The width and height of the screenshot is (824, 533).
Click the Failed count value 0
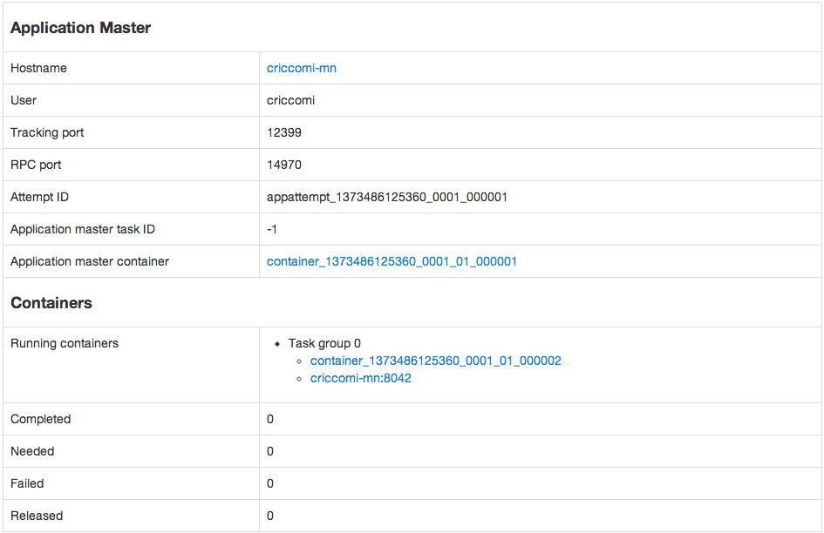pos(270,483)
